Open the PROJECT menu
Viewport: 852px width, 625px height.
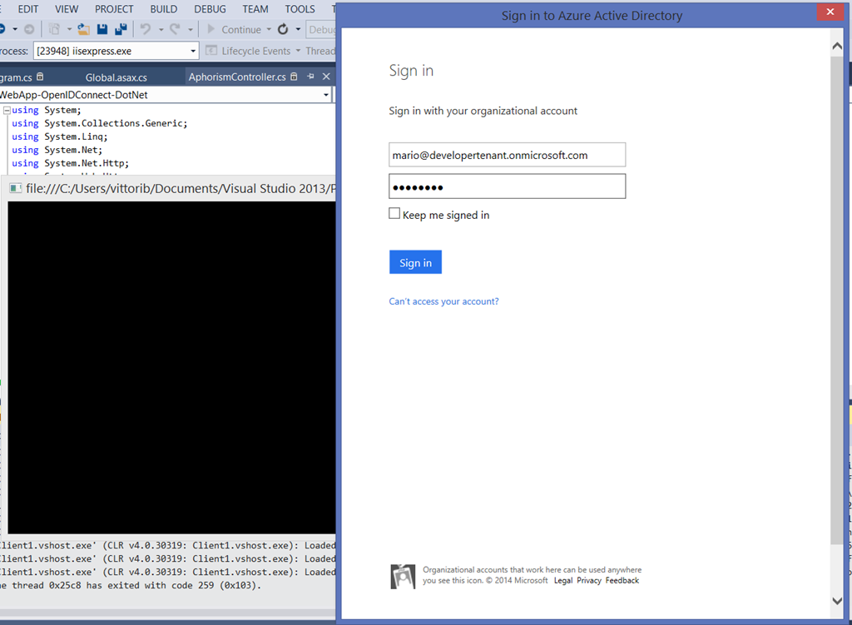[x=114, y=9]
